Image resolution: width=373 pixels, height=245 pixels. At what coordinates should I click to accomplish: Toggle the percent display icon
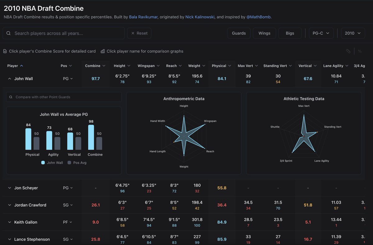[x=359, y=51]
